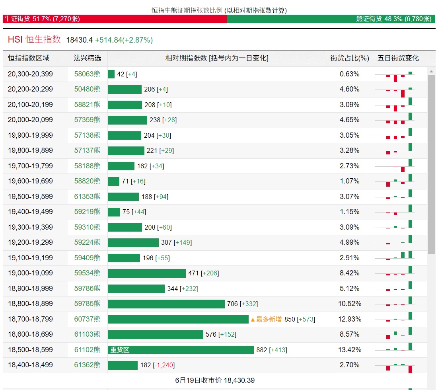Screen dimensions: 436x390
Task: Select the 60737熊 warrant link
Action: pos(87,319)
